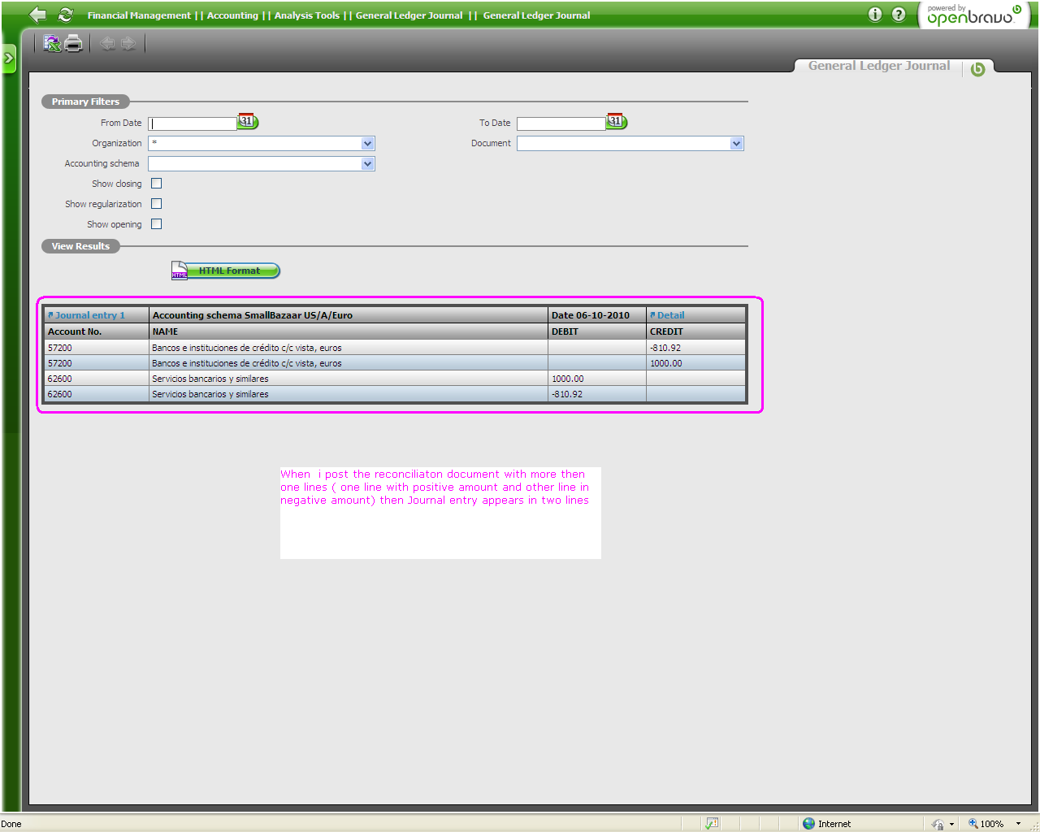Check the Show opening checkbox

point(157,224)
